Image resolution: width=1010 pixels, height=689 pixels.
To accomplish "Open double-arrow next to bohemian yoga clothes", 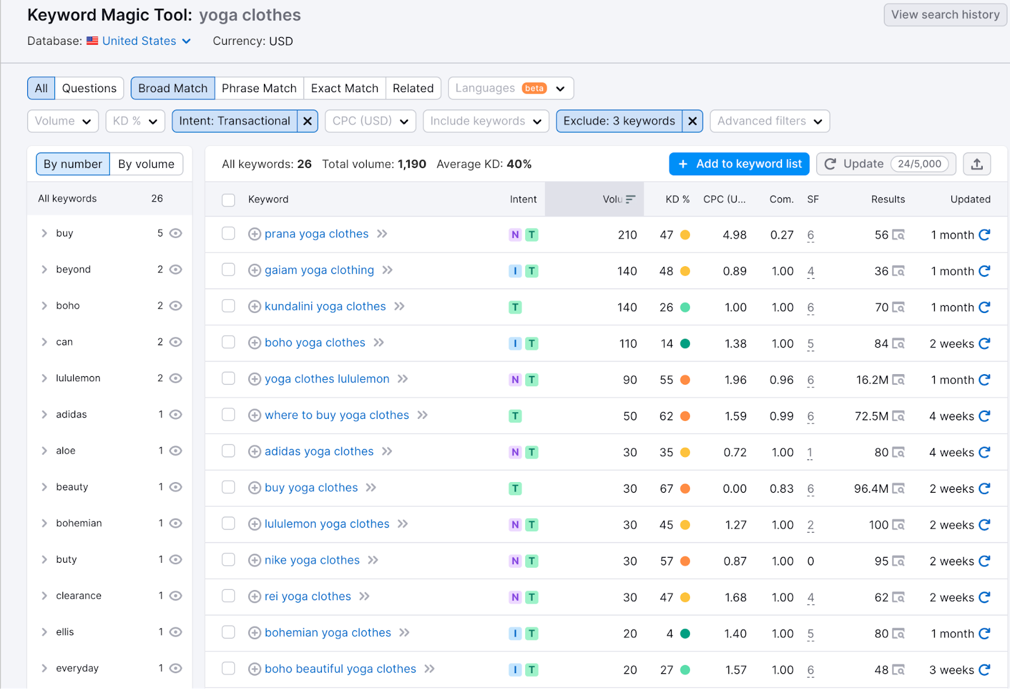I will pos(405,633).
